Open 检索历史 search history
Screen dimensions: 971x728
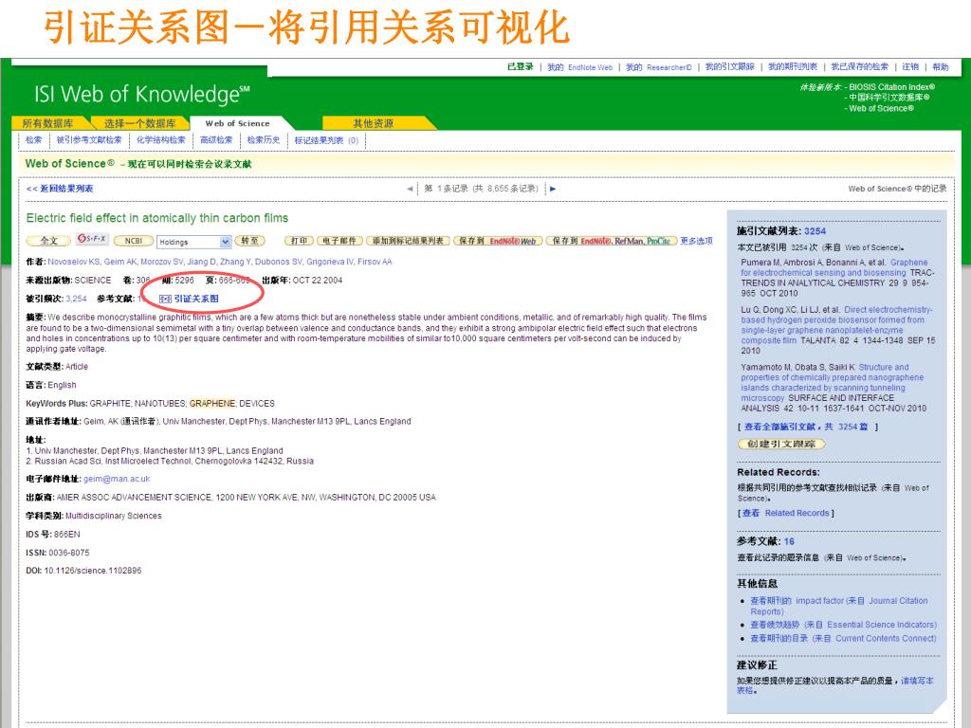(x=264, y=140)
